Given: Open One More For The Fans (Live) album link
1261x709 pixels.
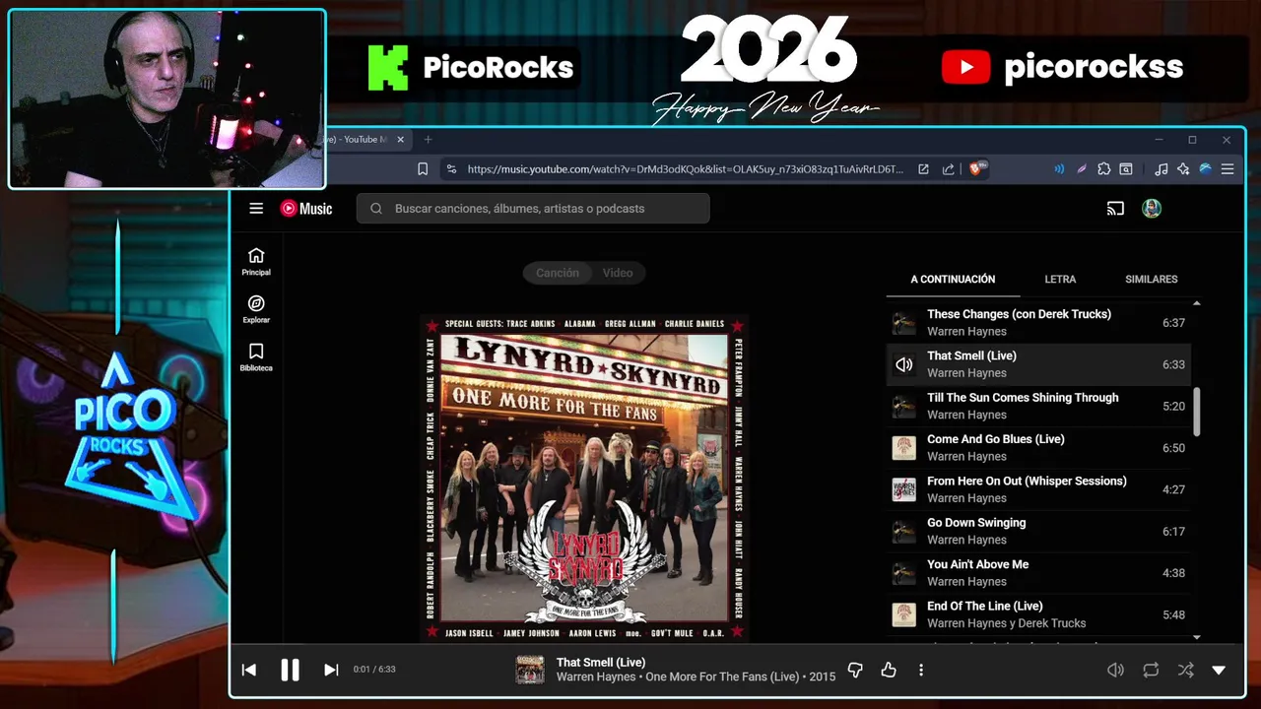Looking at the screenshot, I should coord(722,677).
